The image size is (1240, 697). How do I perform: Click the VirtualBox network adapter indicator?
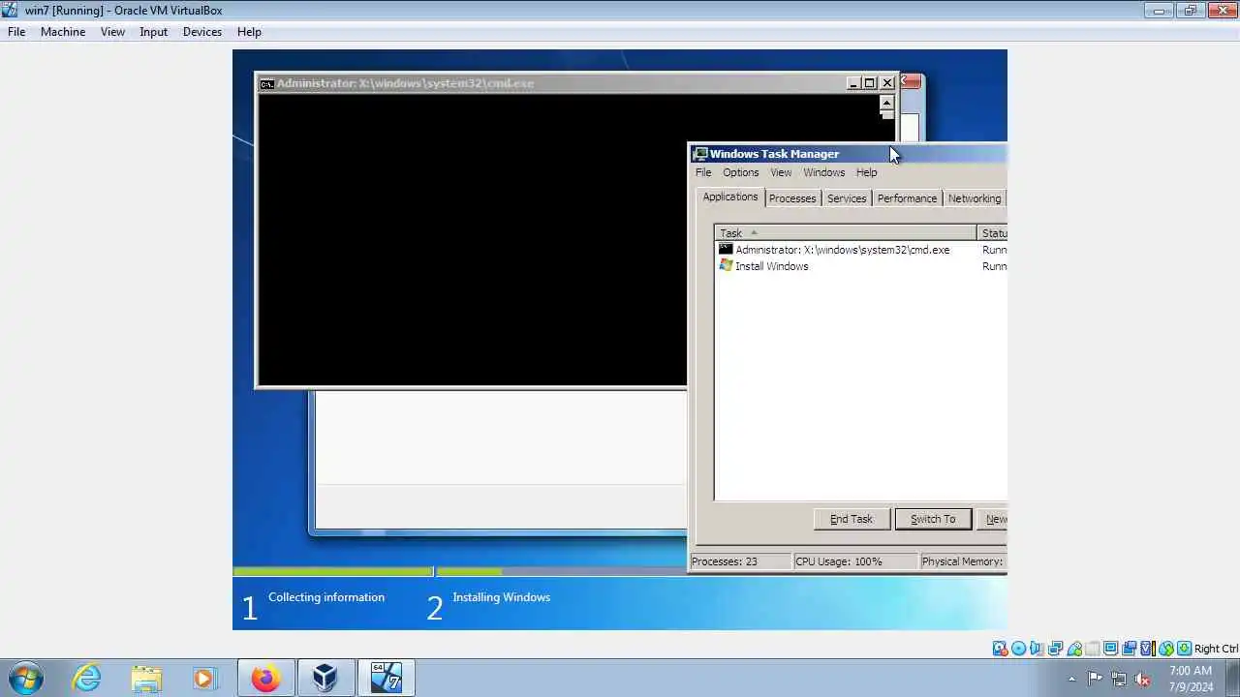1055,649
